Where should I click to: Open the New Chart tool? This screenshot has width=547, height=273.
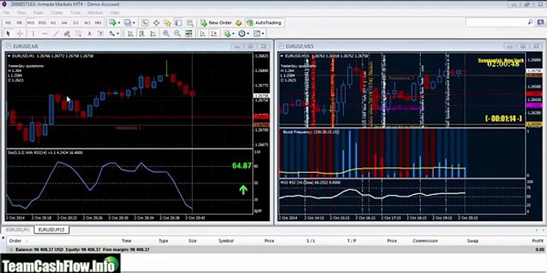click(x=112, y=23)
